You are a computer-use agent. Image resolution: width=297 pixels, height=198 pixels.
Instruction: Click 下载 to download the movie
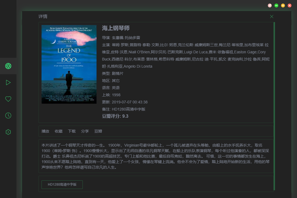[72, 131]
